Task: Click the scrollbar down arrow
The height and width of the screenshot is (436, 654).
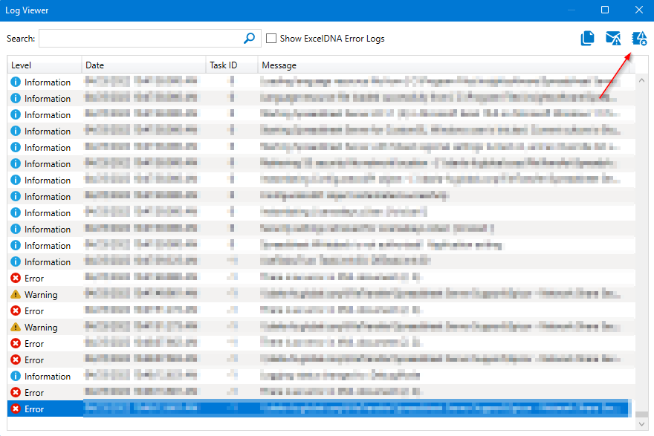Action: click(x=641, y=424)
